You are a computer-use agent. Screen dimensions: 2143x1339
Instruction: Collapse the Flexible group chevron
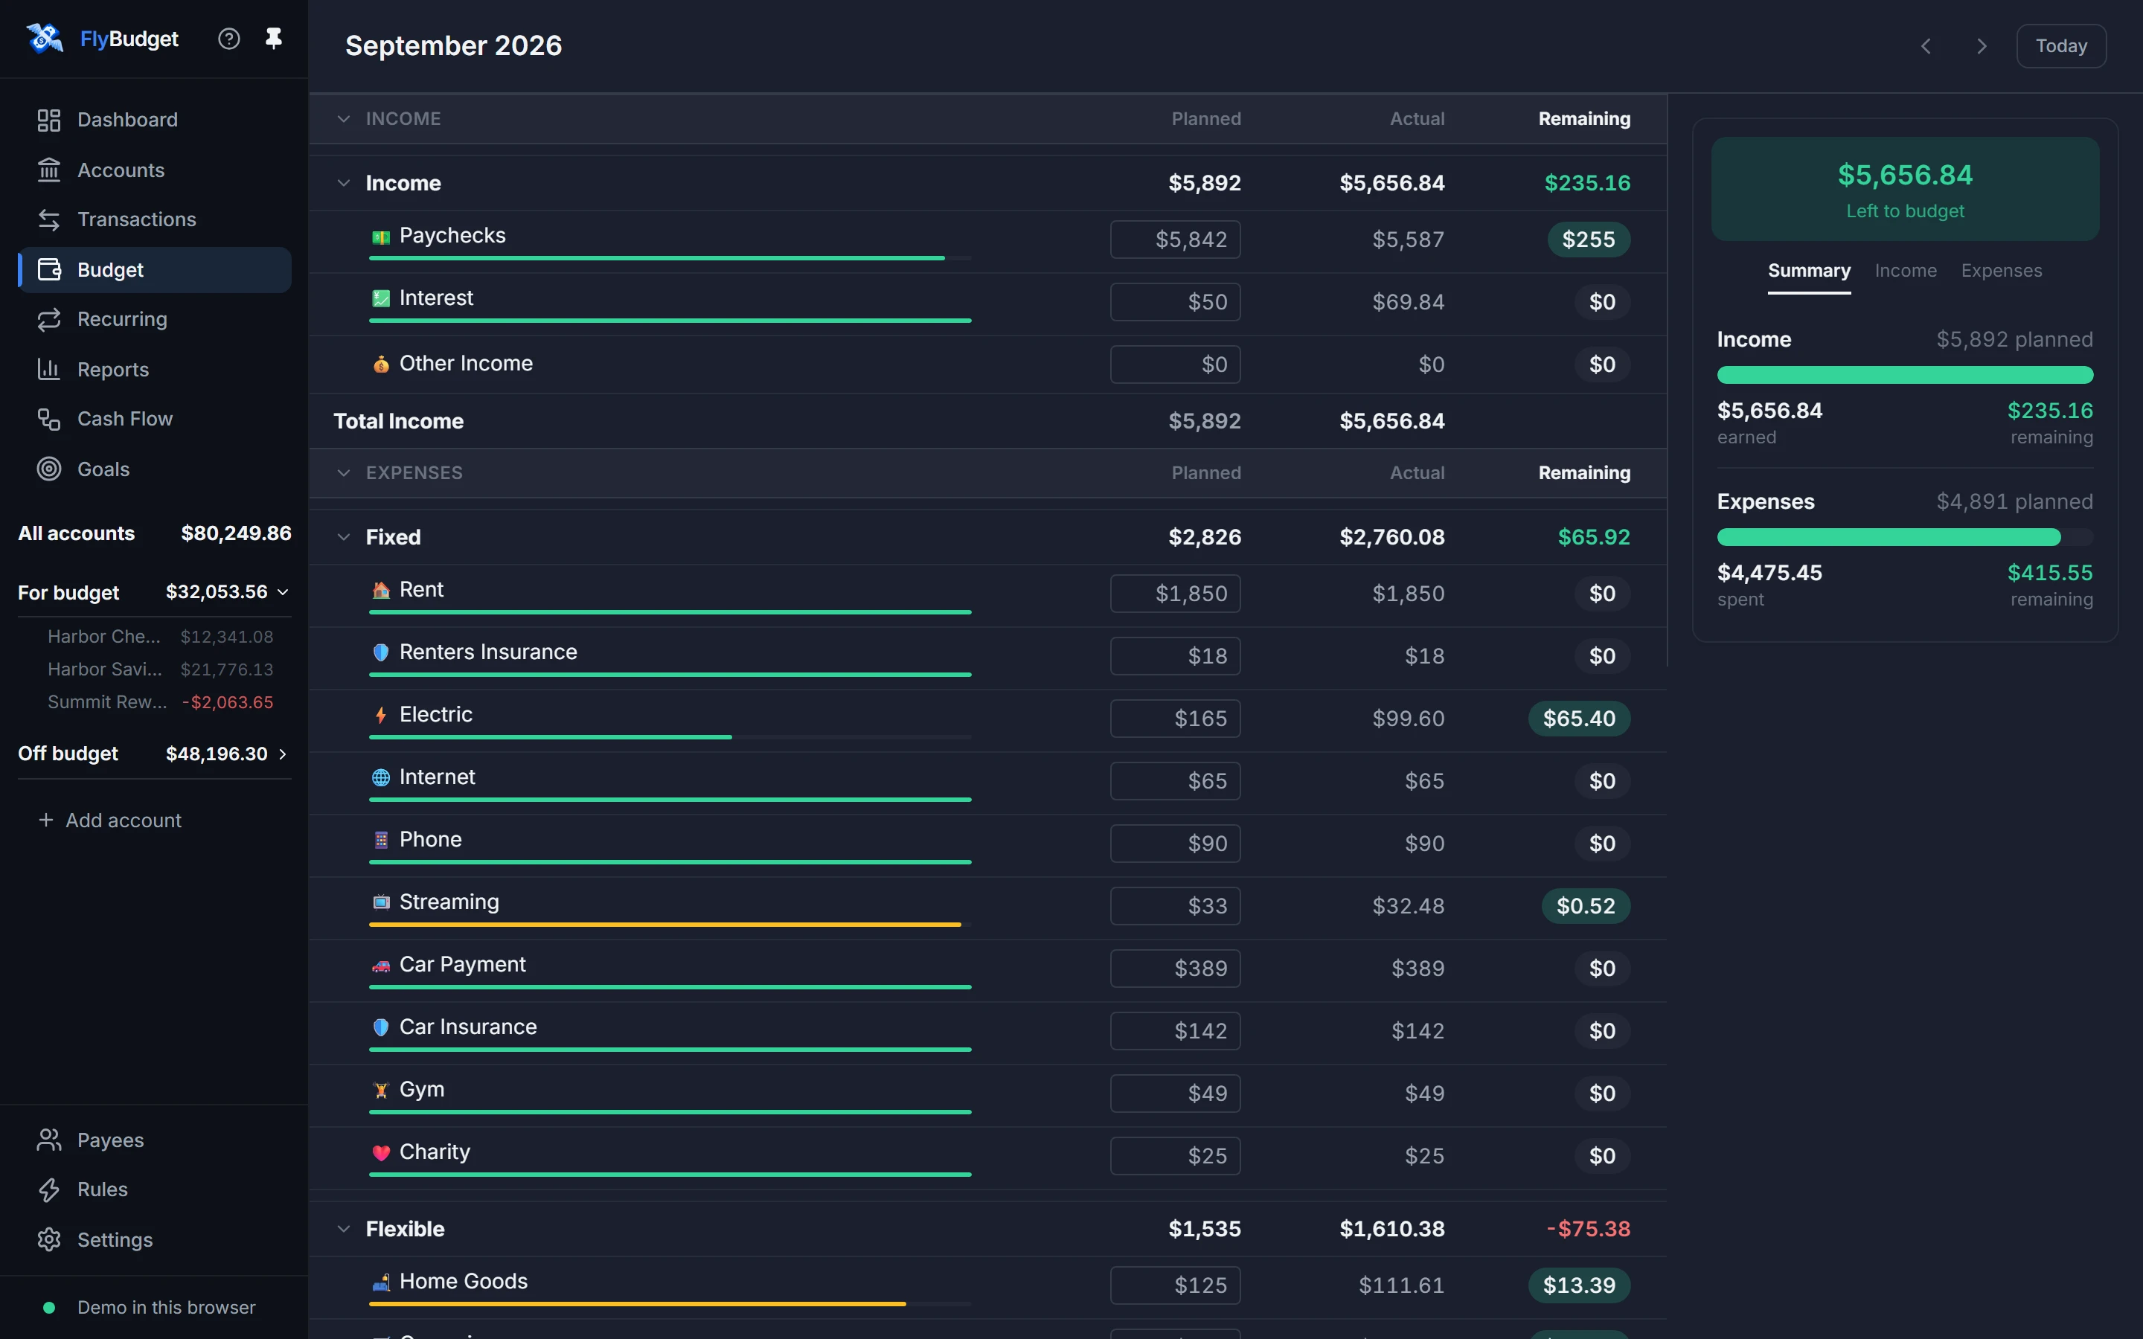(x=344, y=1229)
